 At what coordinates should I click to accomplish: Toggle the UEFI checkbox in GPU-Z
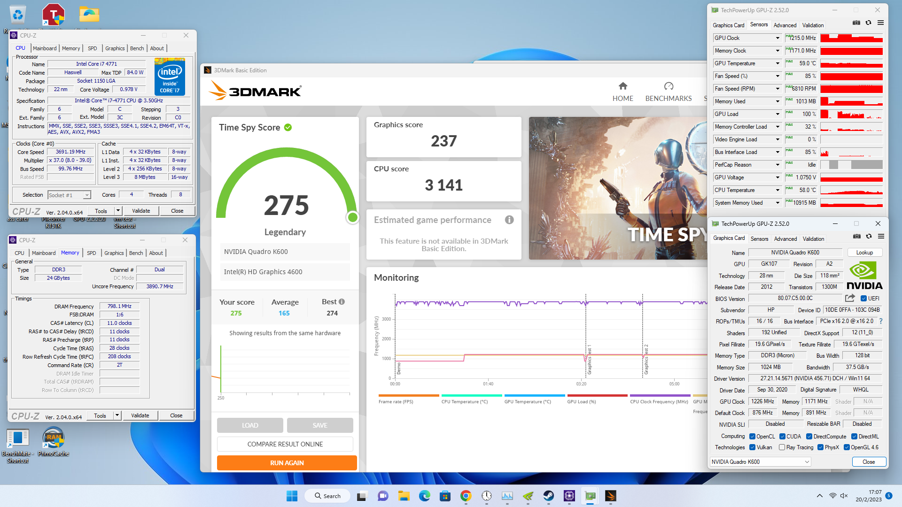click(863, 299)
